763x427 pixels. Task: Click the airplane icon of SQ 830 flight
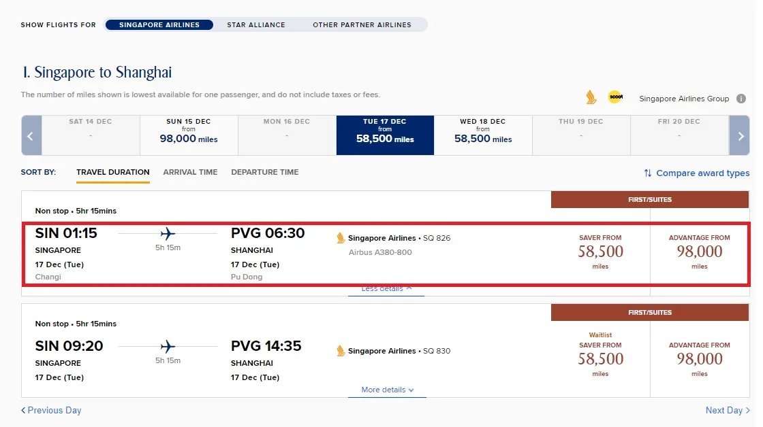coord(168,346)
